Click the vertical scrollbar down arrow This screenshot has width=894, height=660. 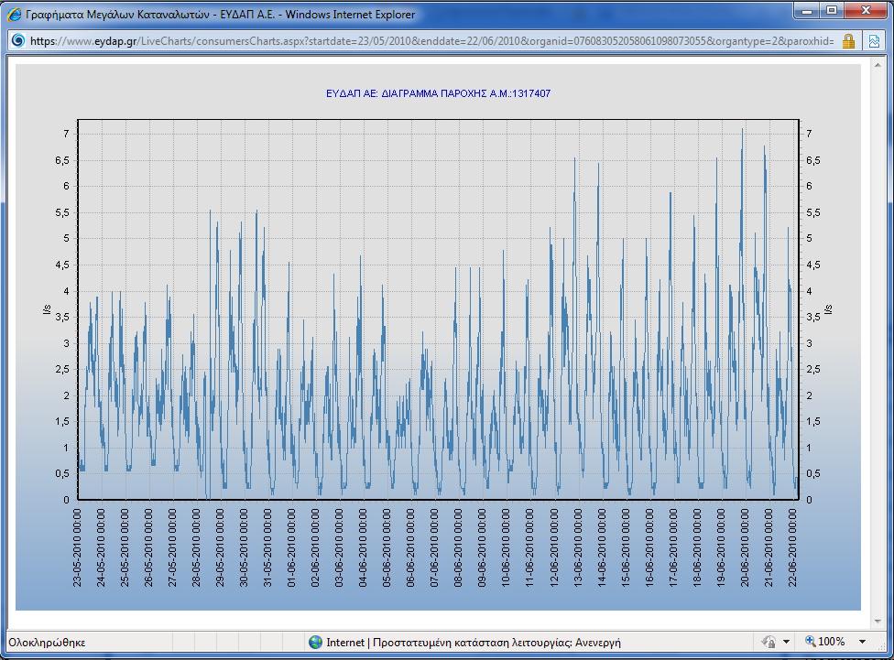click(878, 621)
